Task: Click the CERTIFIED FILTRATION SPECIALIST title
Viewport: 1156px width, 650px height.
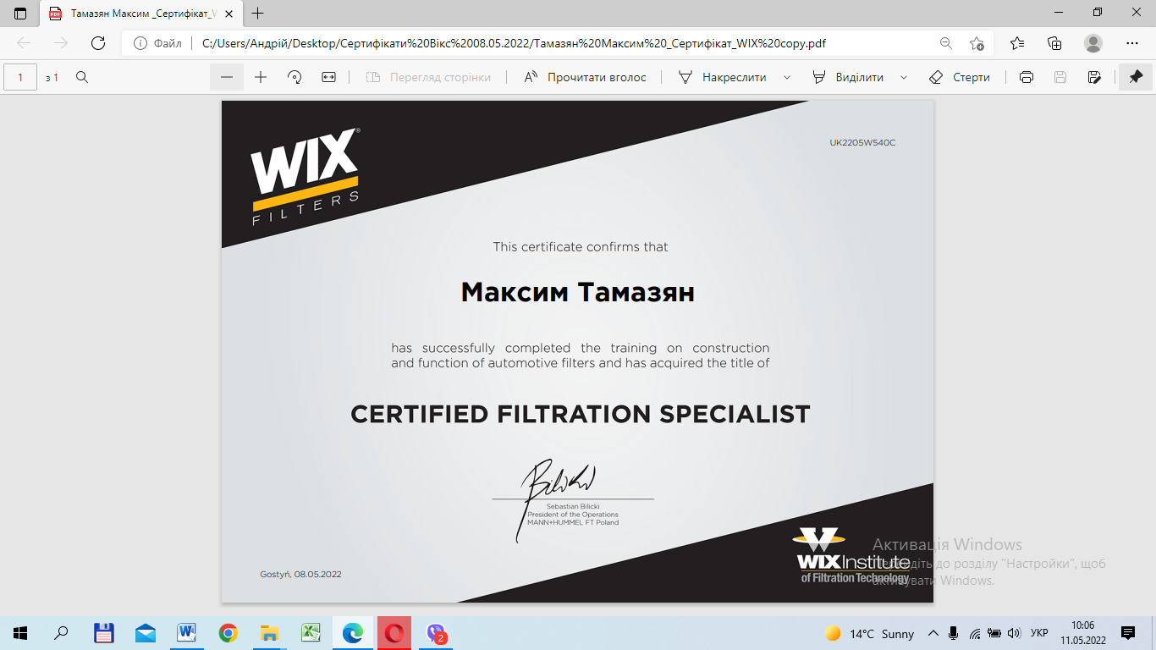Action: point(580,415)
